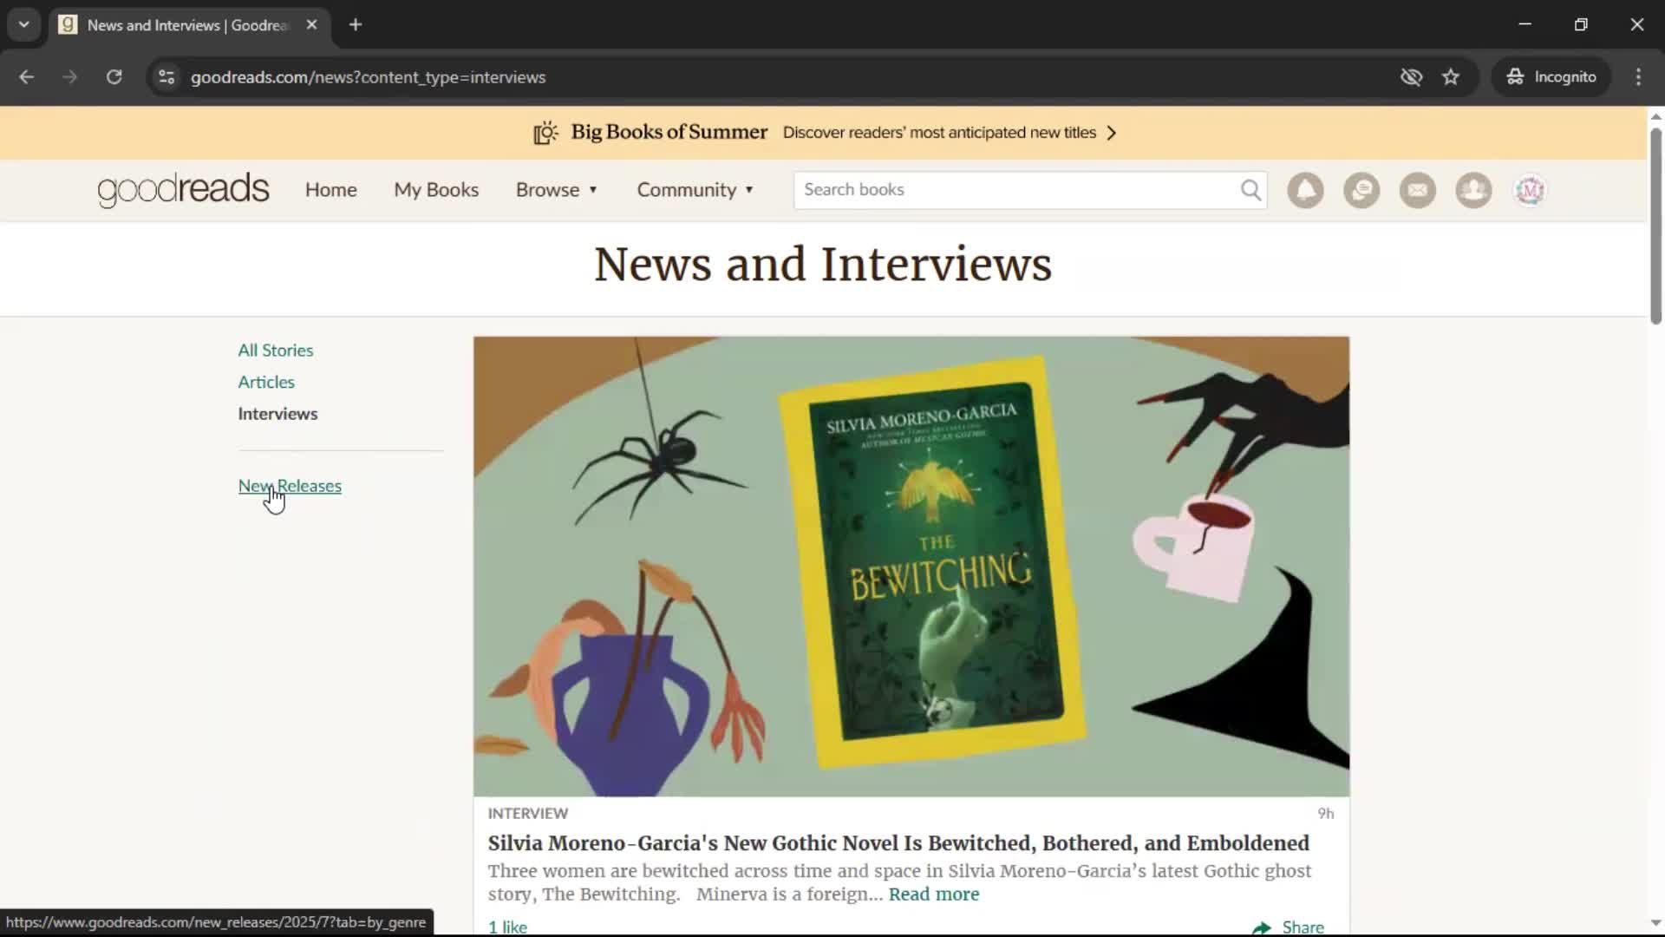The image size is (1665, 937).
Task: Open the Incognito indicator
Action: pyautogui.click(x=1551, y=77)
